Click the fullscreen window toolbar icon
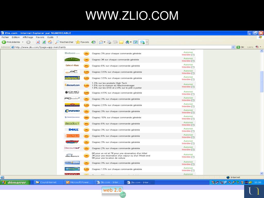This screenshot has width=264, height=198. [135, 42]
